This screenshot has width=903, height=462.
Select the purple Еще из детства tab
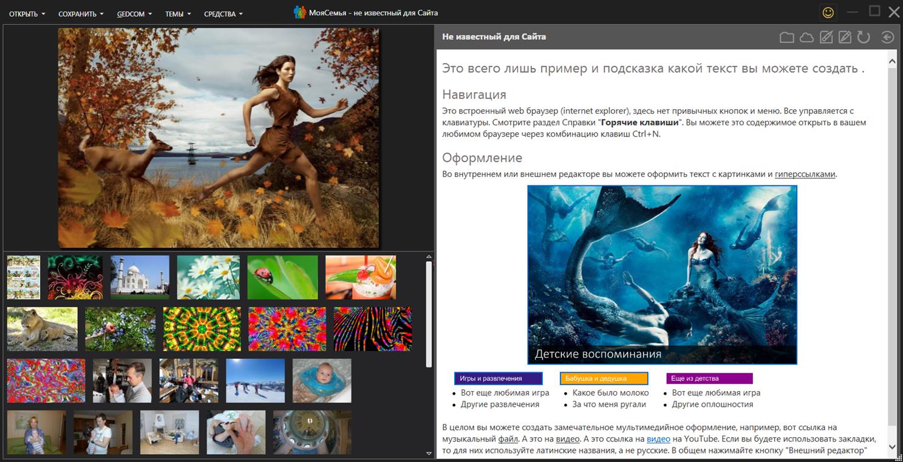click(709, 378)
